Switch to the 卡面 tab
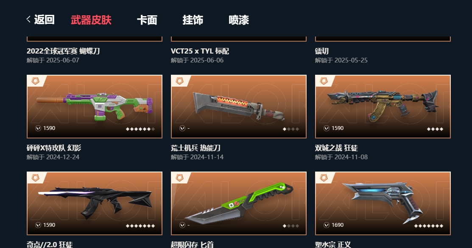The image size is (472, 248). pyautogui.click(x=147, y=20)
